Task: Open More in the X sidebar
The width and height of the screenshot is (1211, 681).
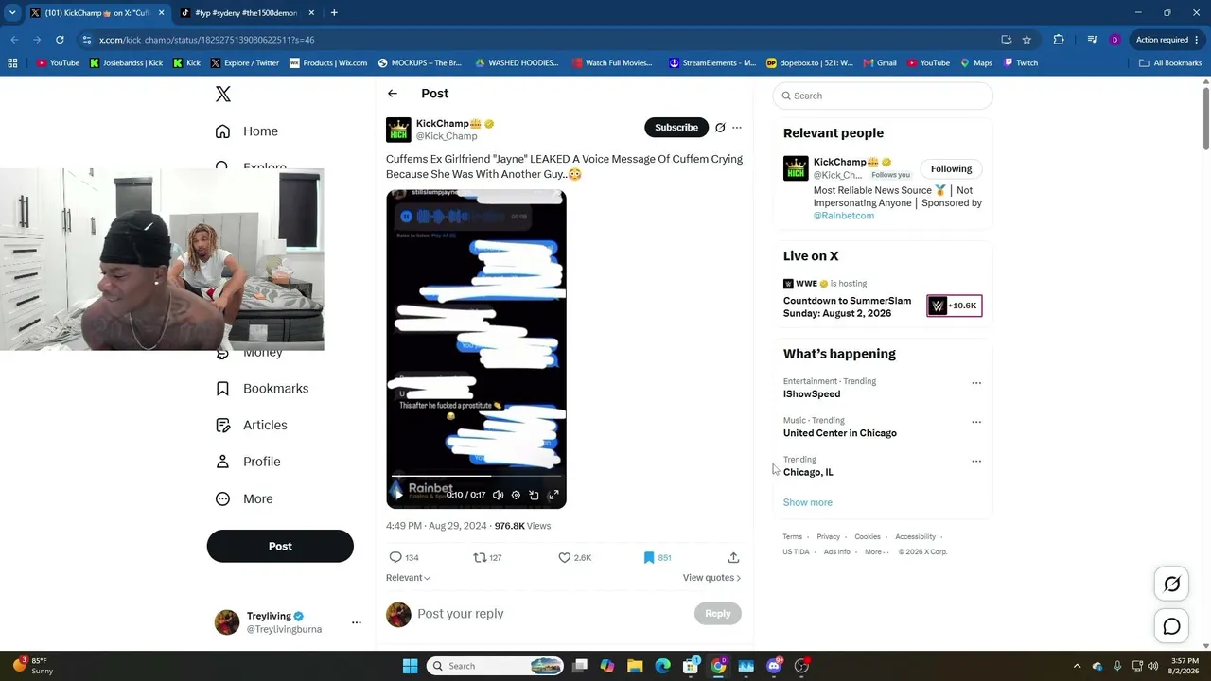Action: coord(244,499)
